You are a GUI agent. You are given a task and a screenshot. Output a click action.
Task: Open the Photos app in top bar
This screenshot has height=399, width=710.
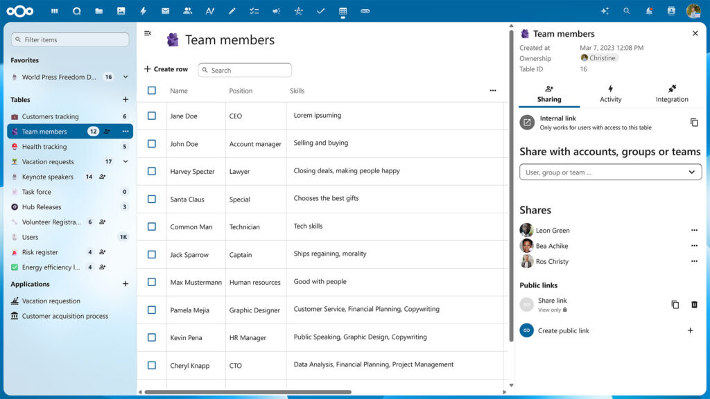click(x=121, y=11)
